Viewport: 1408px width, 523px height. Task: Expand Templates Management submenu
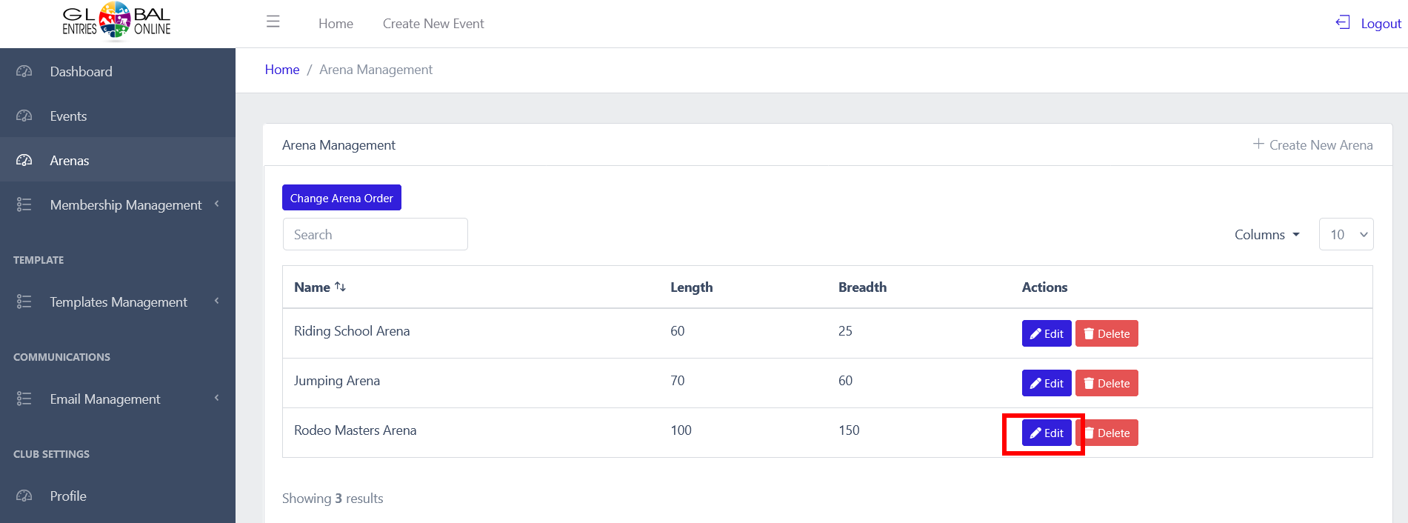tap(217, 301)
